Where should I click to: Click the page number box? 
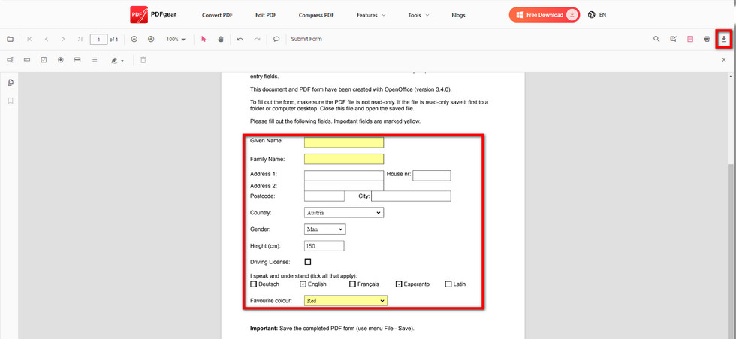[x=98, y=40]
